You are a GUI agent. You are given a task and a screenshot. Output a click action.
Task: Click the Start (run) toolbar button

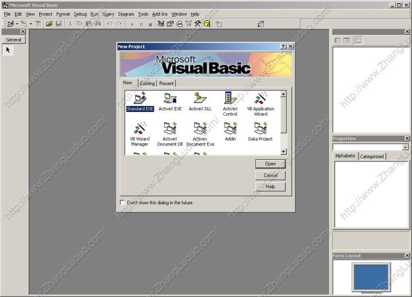coord(132,24)
